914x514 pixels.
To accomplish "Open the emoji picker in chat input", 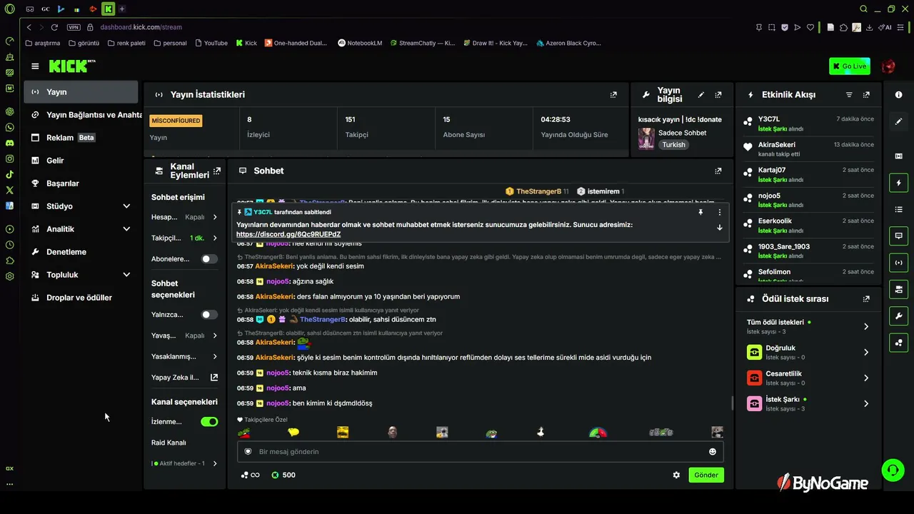I will 712,451.
